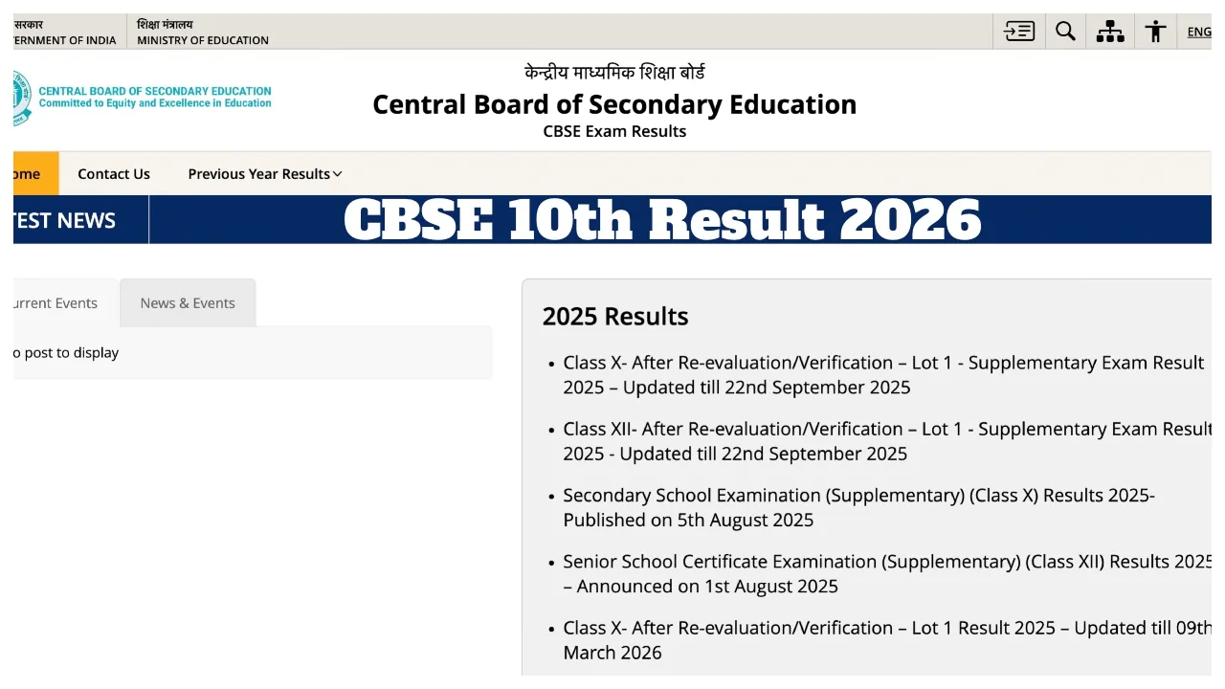
Task: Click the Government of India header link
Action: coord(65,32)
